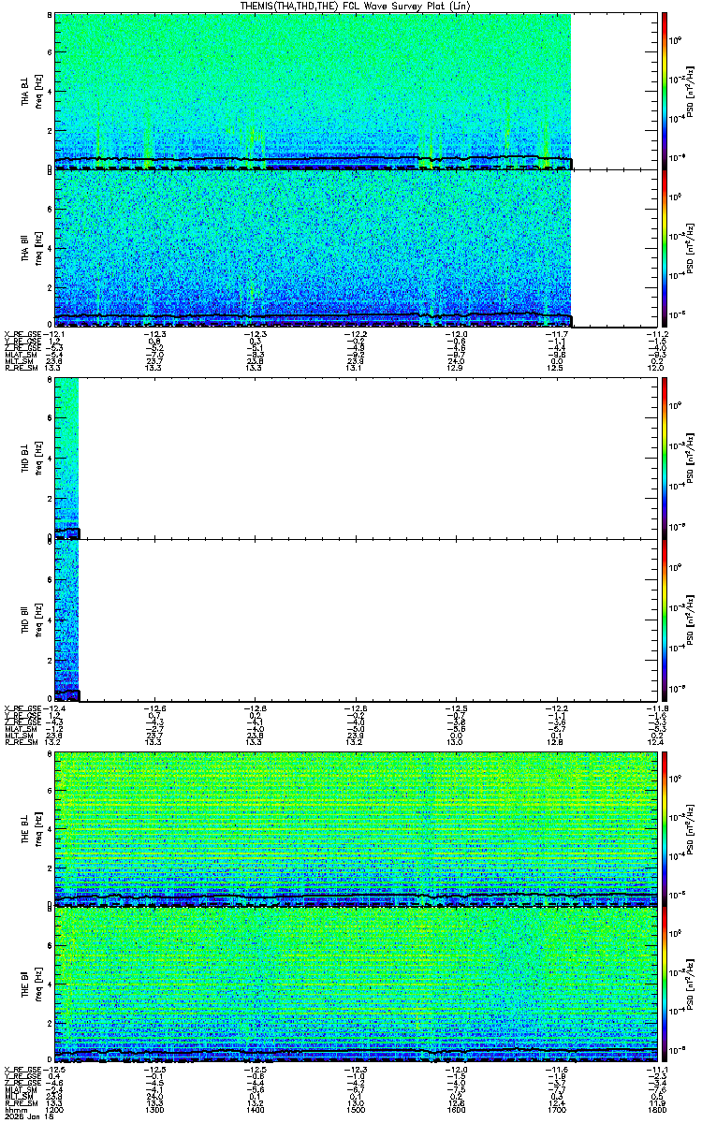
Task: Click the 2026 Jan 18 date label
Action: tap(21, 1117)
